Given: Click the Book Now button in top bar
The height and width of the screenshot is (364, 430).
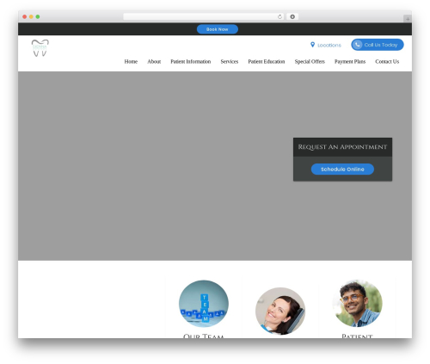Looking at the screenshot, I should 218,29.
